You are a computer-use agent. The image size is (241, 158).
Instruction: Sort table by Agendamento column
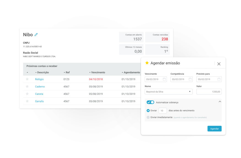point(131,72)
